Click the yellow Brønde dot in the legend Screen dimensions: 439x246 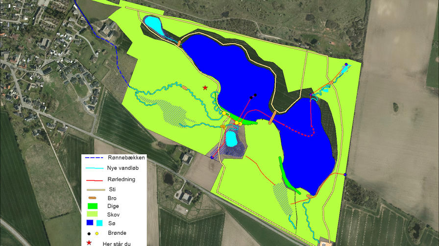pyautogui.click(x=97, y=233)
